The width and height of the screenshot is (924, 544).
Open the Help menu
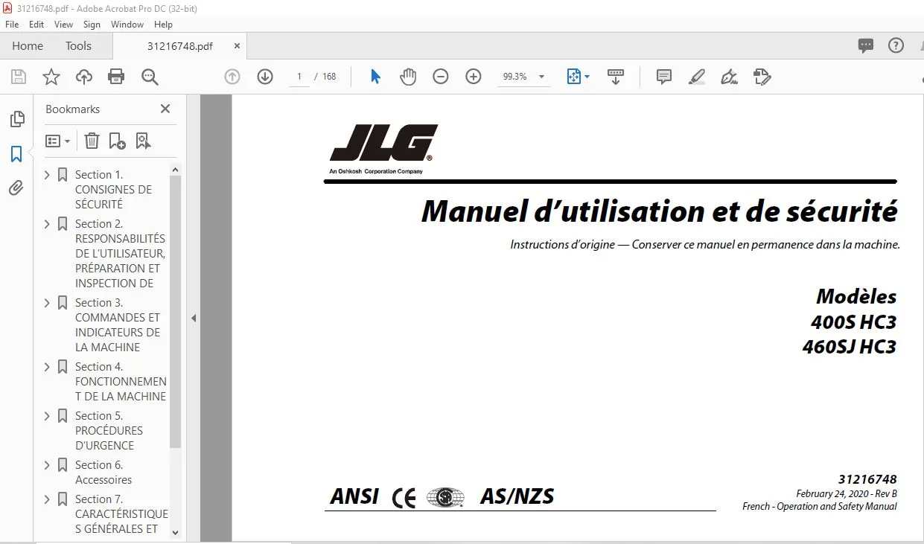[x=163, y=25]
